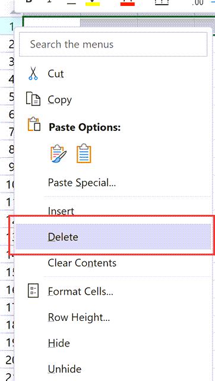The width and height of the screenshot is (215, 381).
Task: Select Unhide from the context menu
Action: (x=65, y=369)
